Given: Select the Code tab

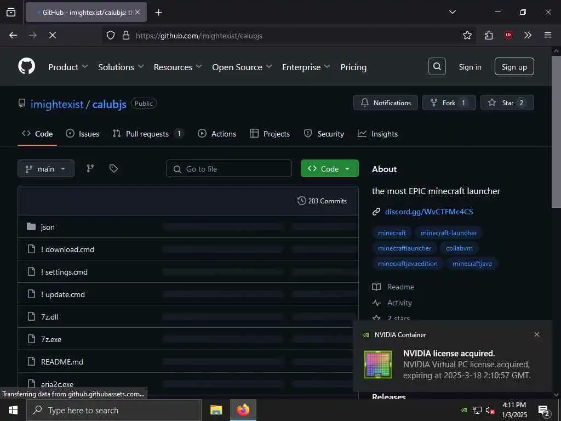Looking at the screenshot, I should click(37, 134).
